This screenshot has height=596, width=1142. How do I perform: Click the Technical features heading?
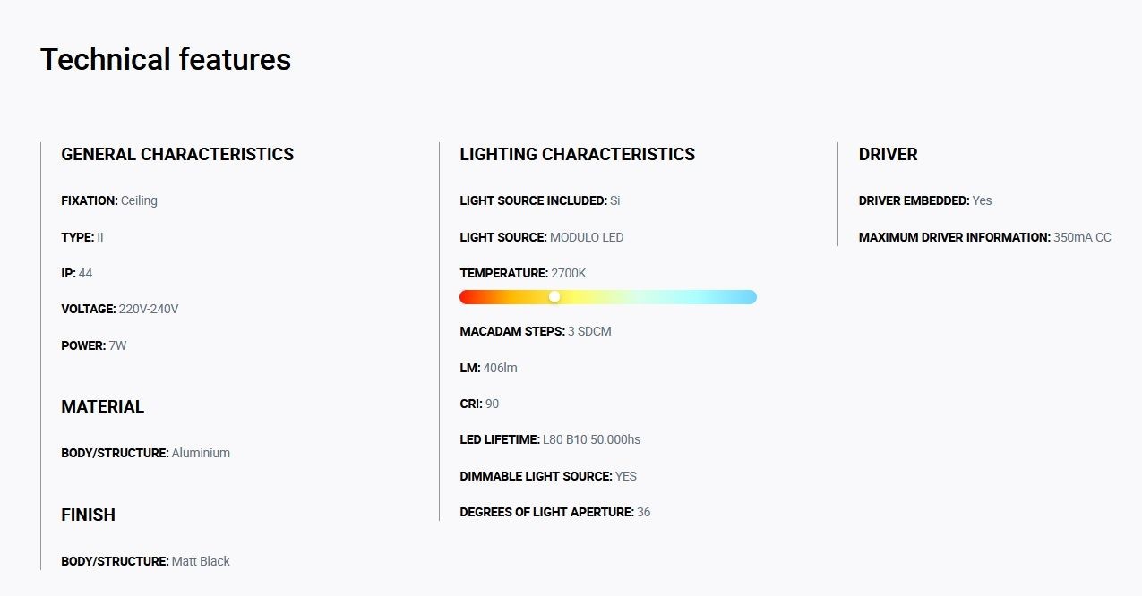tap(166, 59)
